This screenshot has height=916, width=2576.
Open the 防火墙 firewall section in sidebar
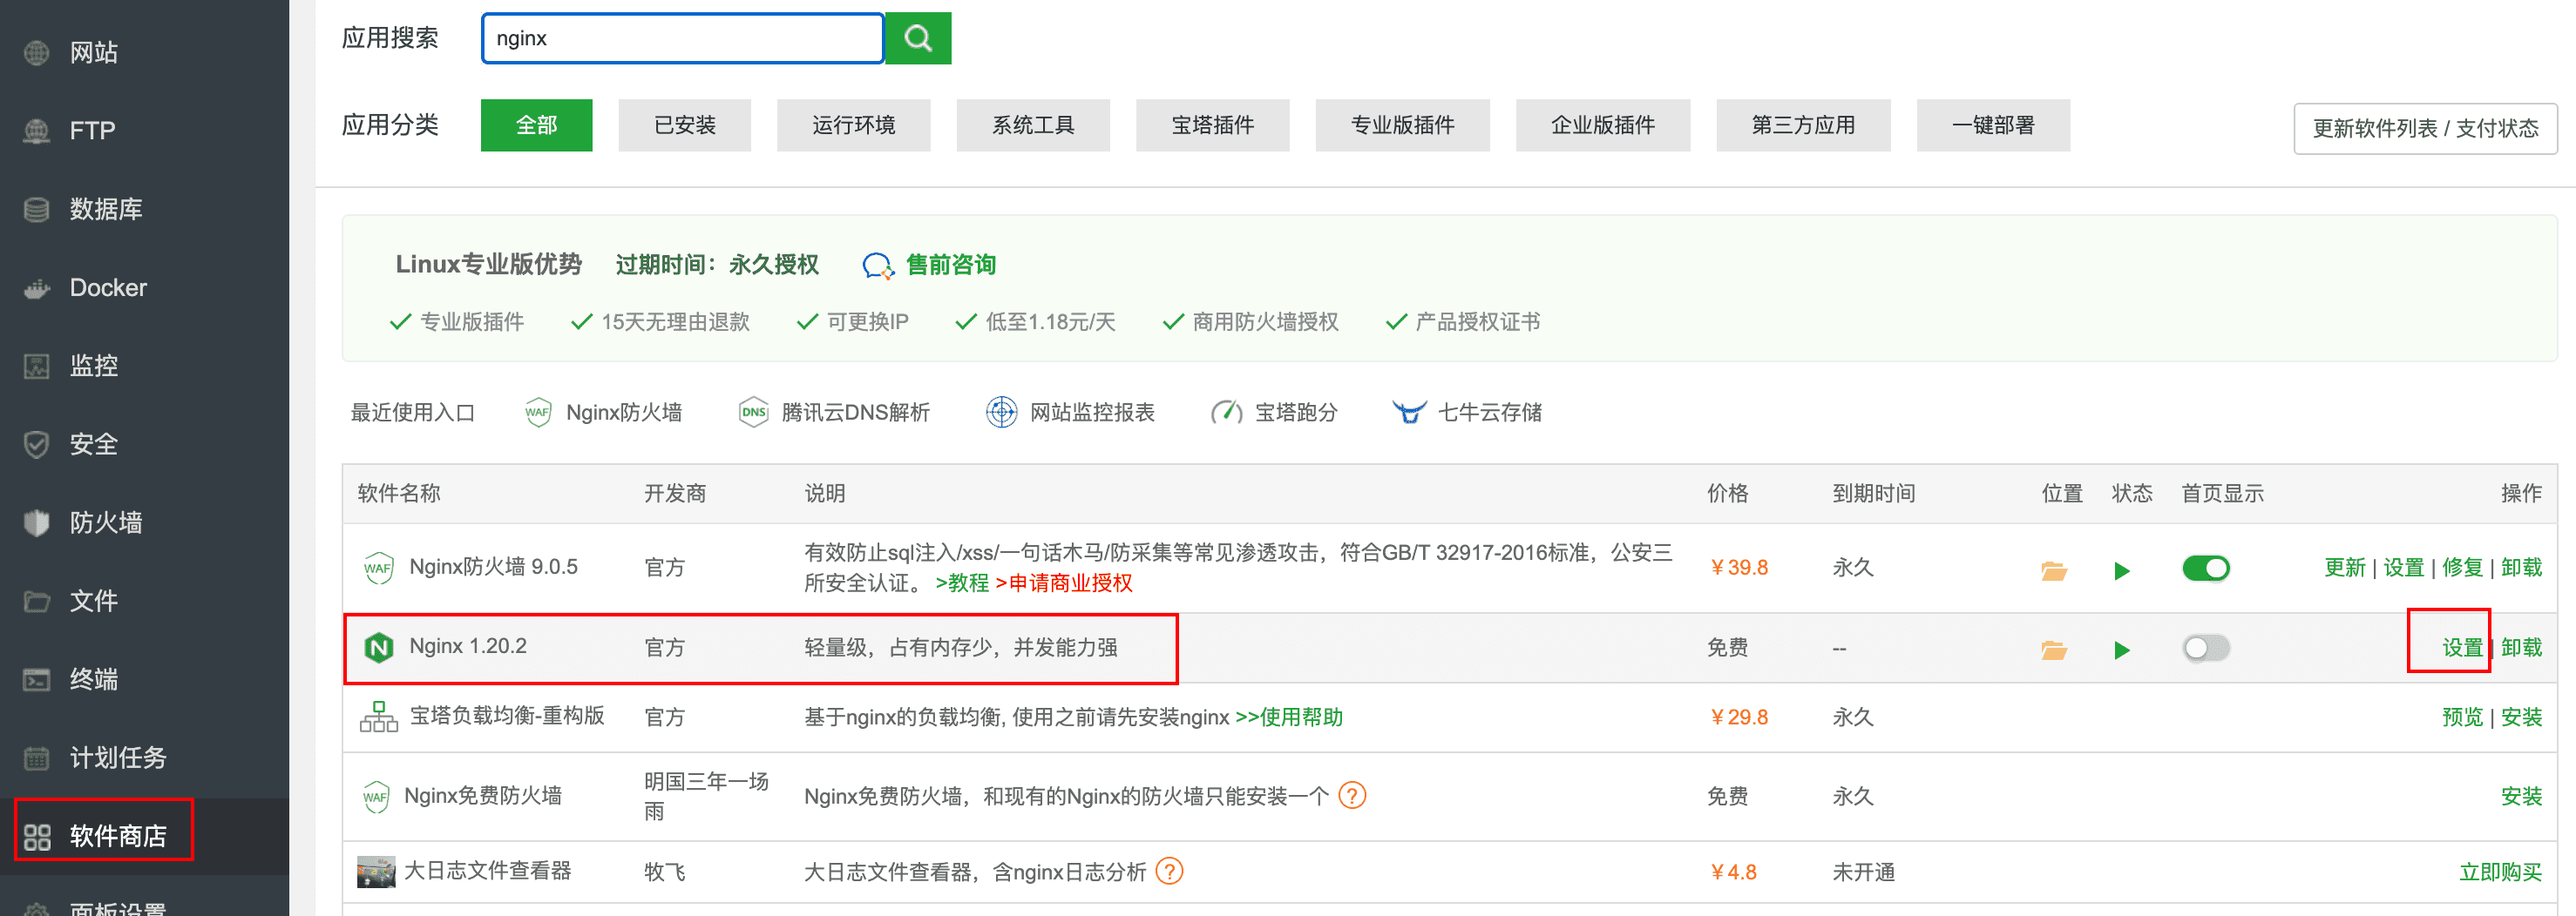click(x=108, y=522)
